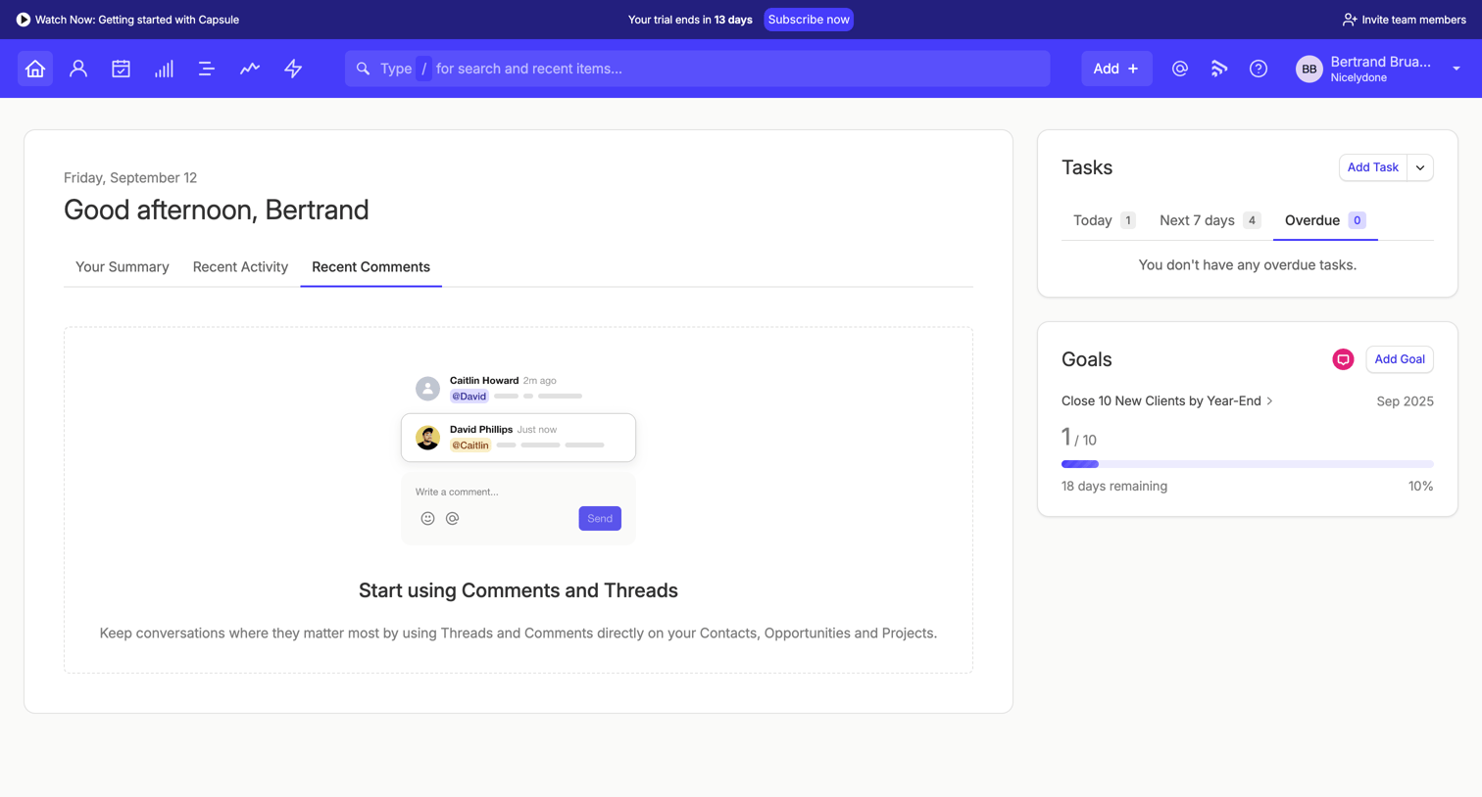Focus the search and recent items field
Image resolution: width=1482 pixels, height=797 pixels.
[697, 69]
